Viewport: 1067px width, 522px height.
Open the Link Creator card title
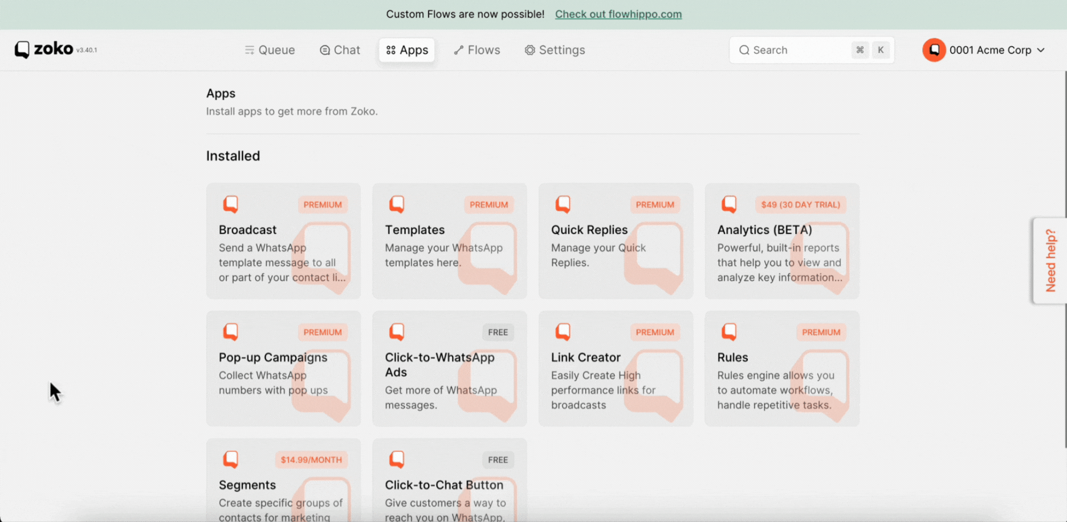585,357
